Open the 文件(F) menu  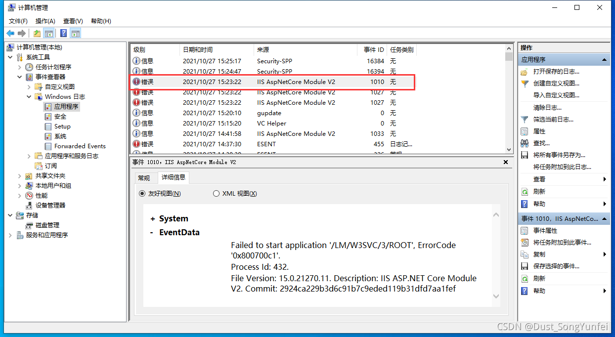click(x=18, y=21)
